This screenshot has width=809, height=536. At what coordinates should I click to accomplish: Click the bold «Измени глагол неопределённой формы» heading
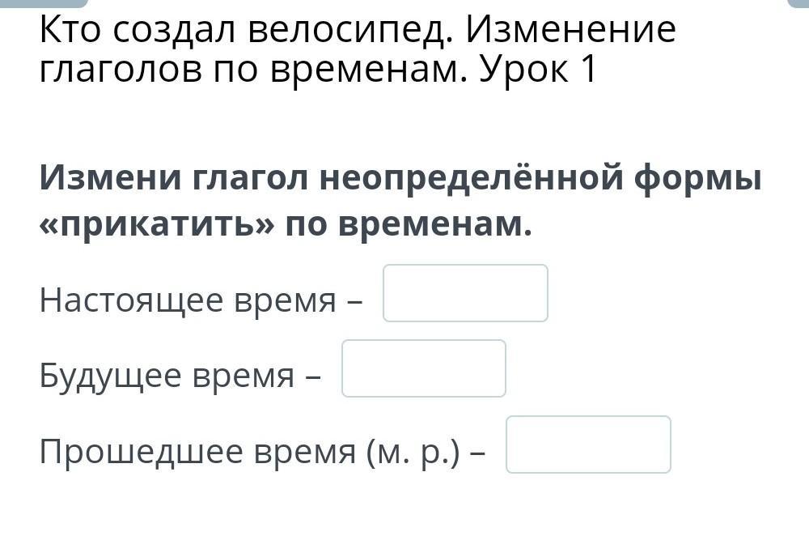400,178
